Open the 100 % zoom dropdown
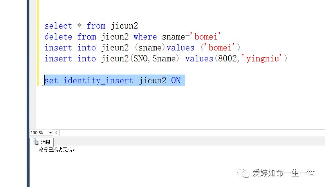Image resolution: width=325 pixels, height=187 pixels. [51, 133]
